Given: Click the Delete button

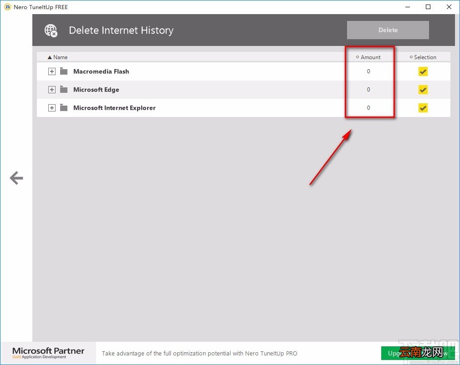Looking at the screenshot, I should (x=388, y=30).
